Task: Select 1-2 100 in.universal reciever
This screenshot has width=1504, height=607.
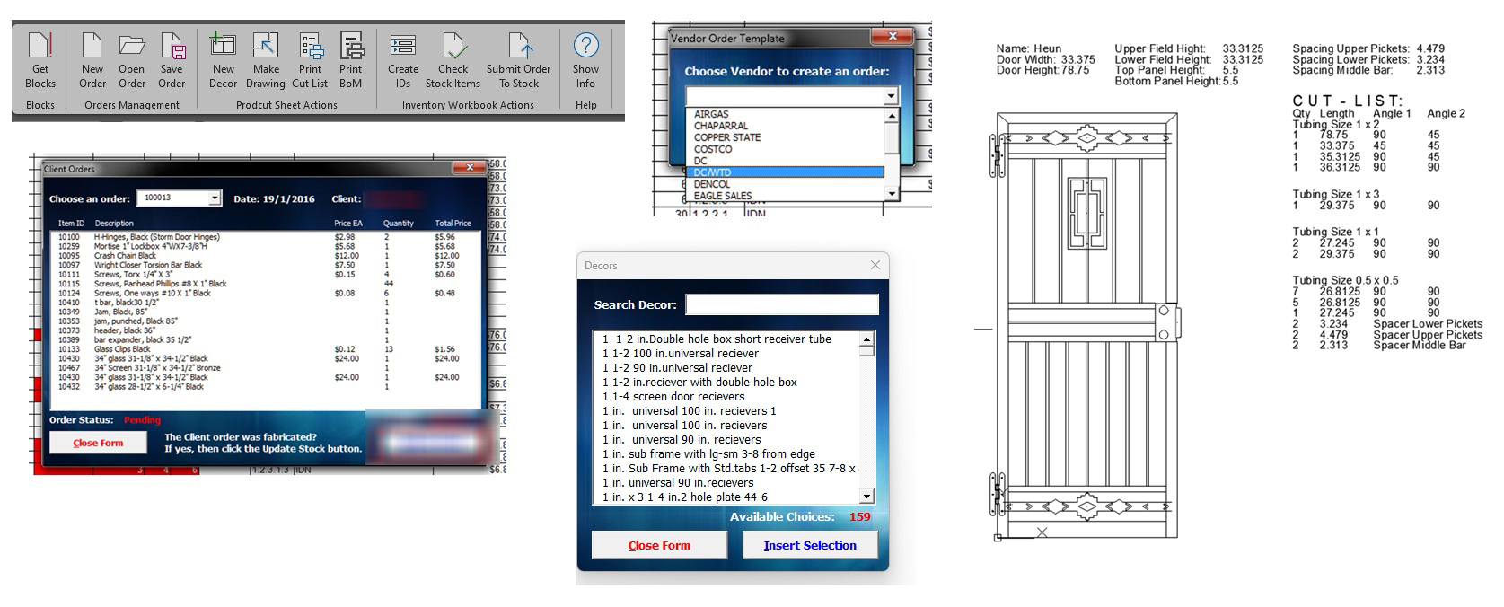Action: (x=726, y=354)
